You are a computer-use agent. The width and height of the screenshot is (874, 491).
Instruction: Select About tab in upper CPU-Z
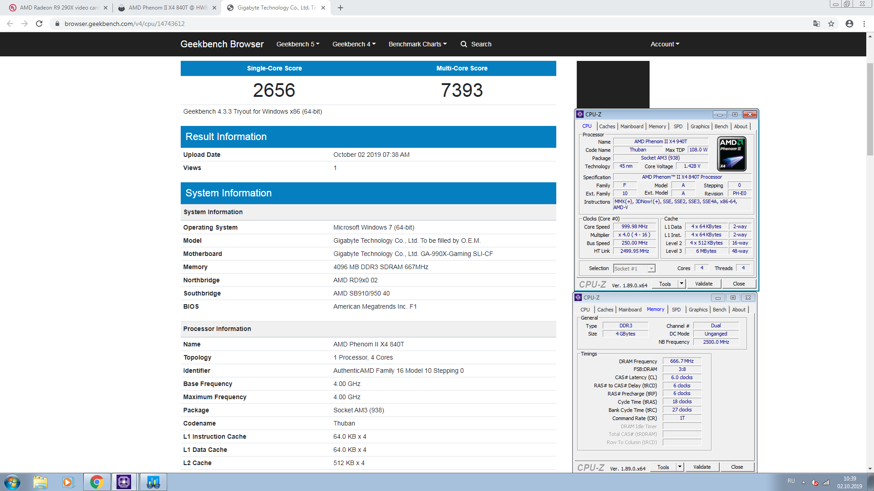click(x=741, y=126)
